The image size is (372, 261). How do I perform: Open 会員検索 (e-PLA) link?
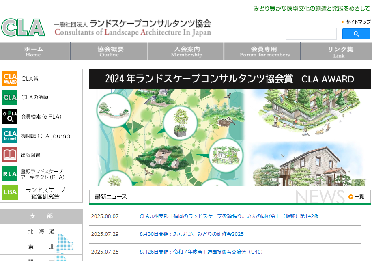point(41,116)
